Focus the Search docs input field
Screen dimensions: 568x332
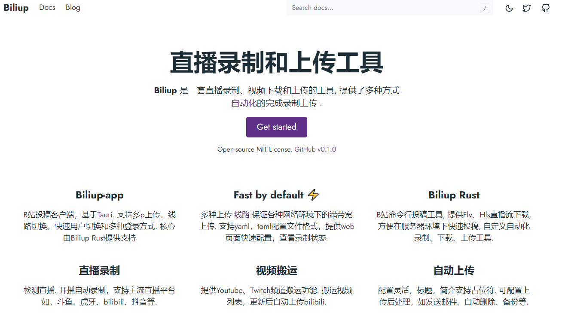tap(382, 8)
